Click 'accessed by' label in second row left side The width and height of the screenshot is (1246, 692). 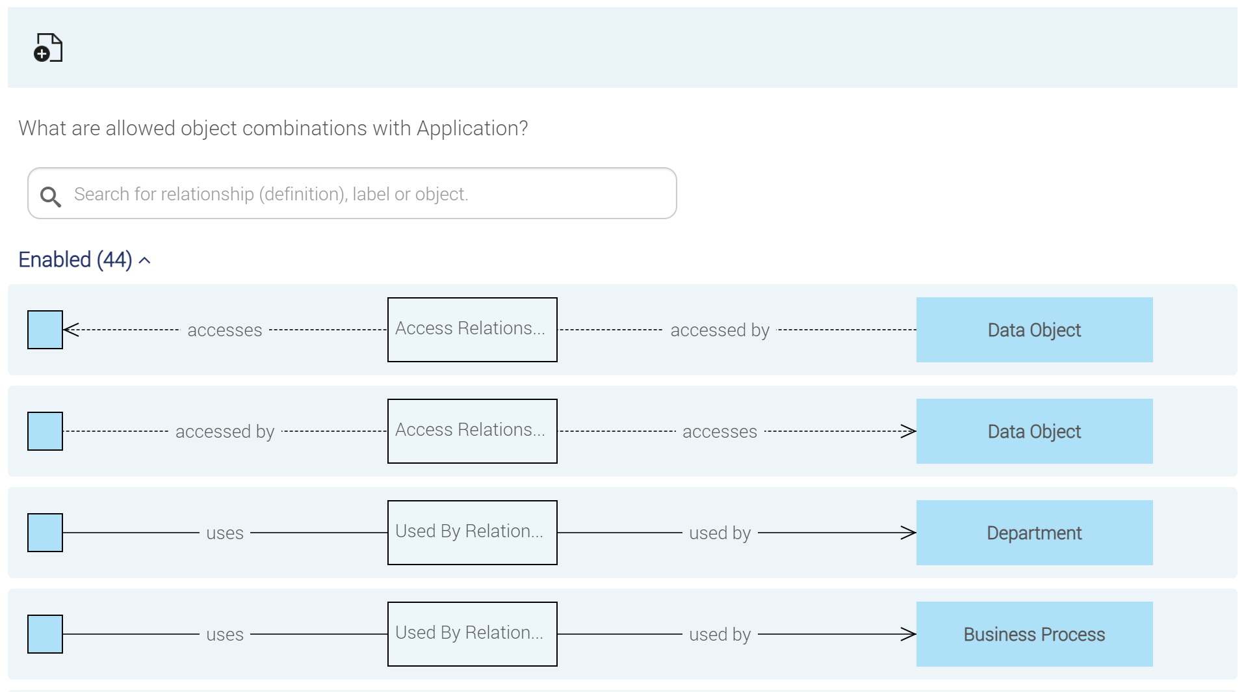coord(225,432)
